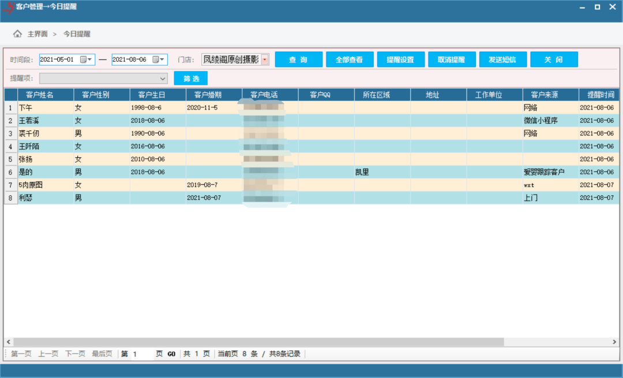Maximize the window
The image size is (623, 378).
point(597,7)
